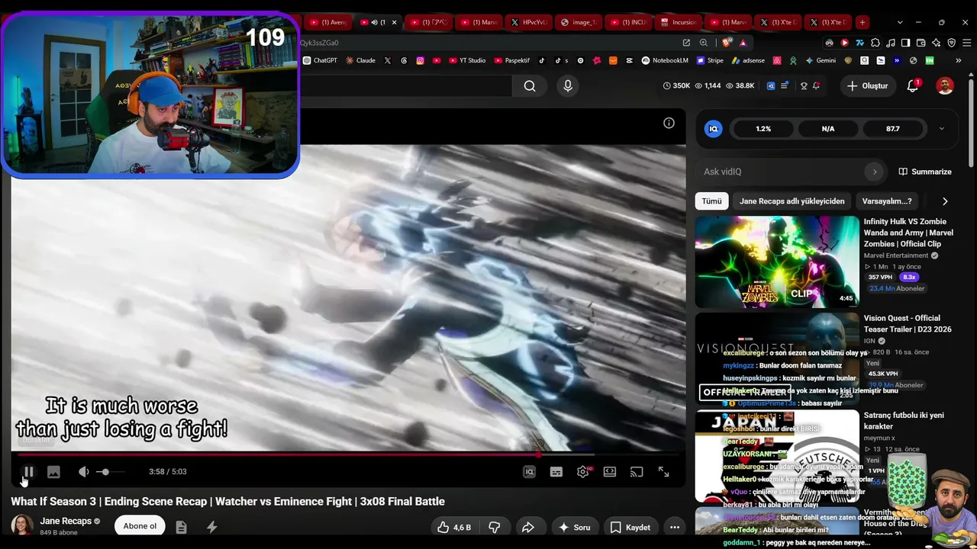The image size is (977, 549).
Task: Switch to the currently playing audio tab
Action: click(x=378, y=22)
